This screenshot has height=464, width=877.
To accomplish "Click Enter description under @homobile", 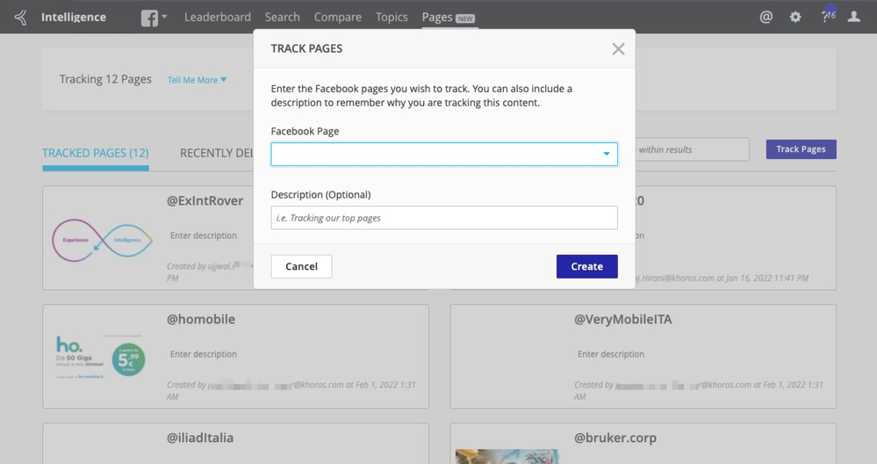I will [204, 354].
